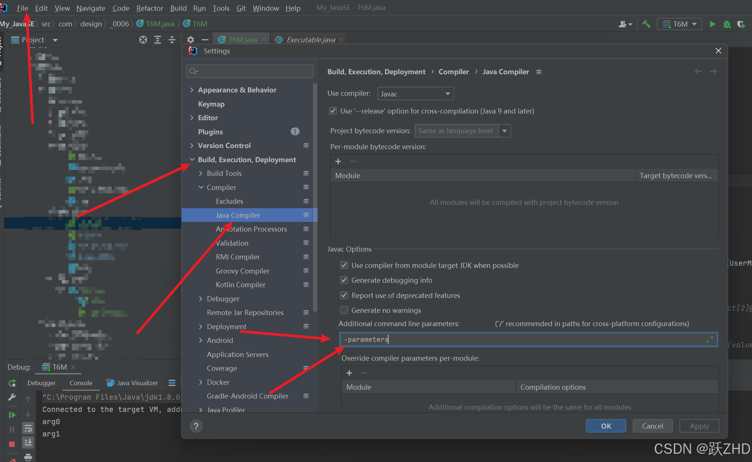This screenshot has height=462, width=752.
Task: Click the OK button
Action: click(x=606, y=426)
